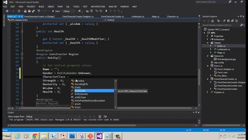Screen dimensions: 248x140
Task: Open Photoshop from the taskbar
Action: click(72, 136)
